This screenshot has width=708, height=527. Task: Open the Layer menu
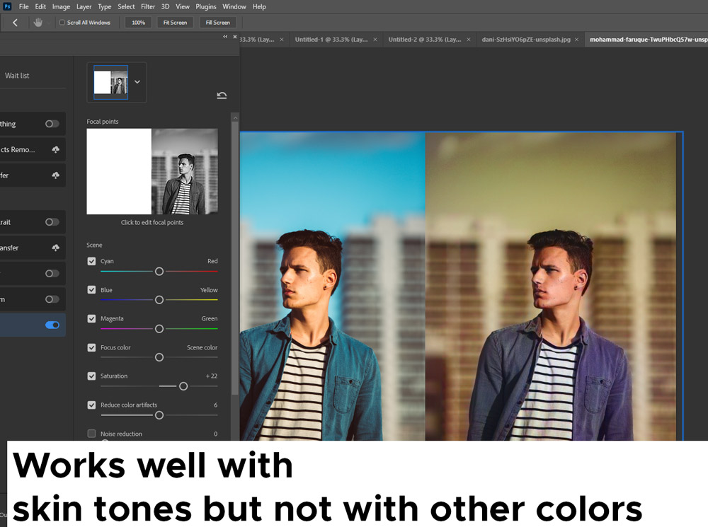(84, 7)
